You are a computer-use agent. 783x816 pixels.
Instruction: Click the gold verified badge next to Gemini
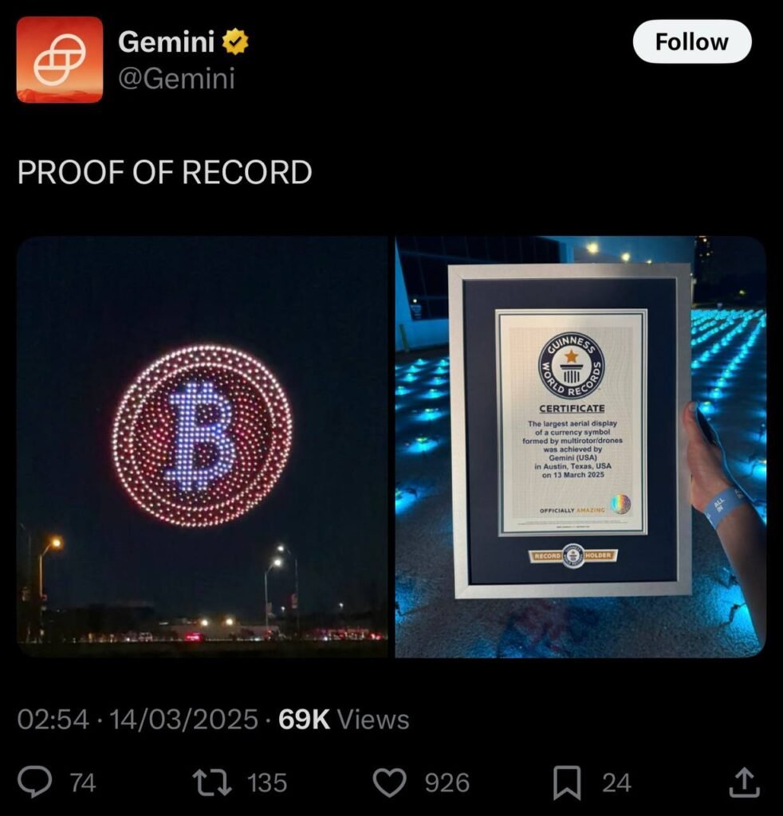pyautogui.click(x=235, y=42)
